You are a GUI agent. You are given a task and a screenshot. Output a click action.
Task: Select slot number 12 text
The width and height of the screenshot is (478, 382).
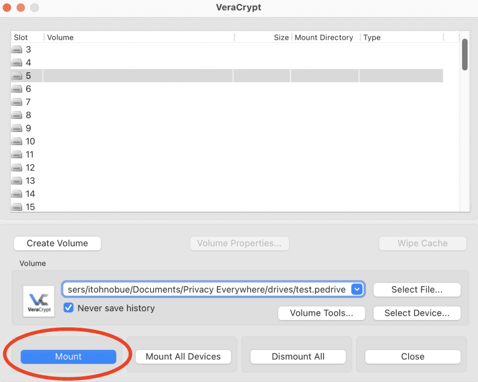(30, 167)
